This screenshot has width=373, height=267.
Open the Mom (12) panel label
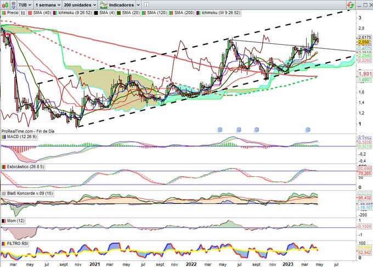[x=15, y=221]
